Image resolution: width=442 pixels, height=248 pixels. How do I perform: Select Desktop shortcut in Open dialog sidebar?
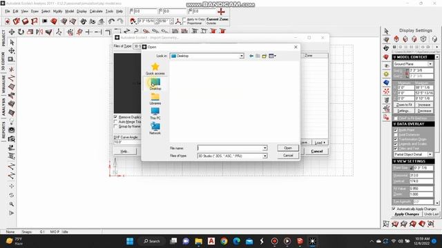tap(155, 84)
